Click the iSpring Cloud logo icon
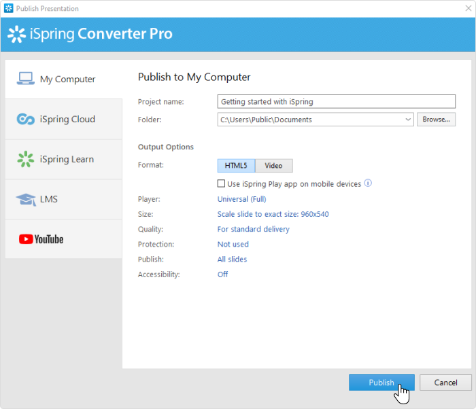 point(26,119)
